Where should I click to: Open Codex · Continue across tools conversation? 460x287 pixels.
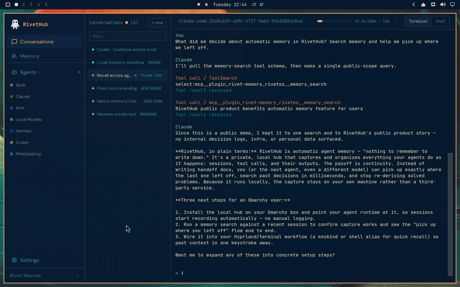[128, 50]
